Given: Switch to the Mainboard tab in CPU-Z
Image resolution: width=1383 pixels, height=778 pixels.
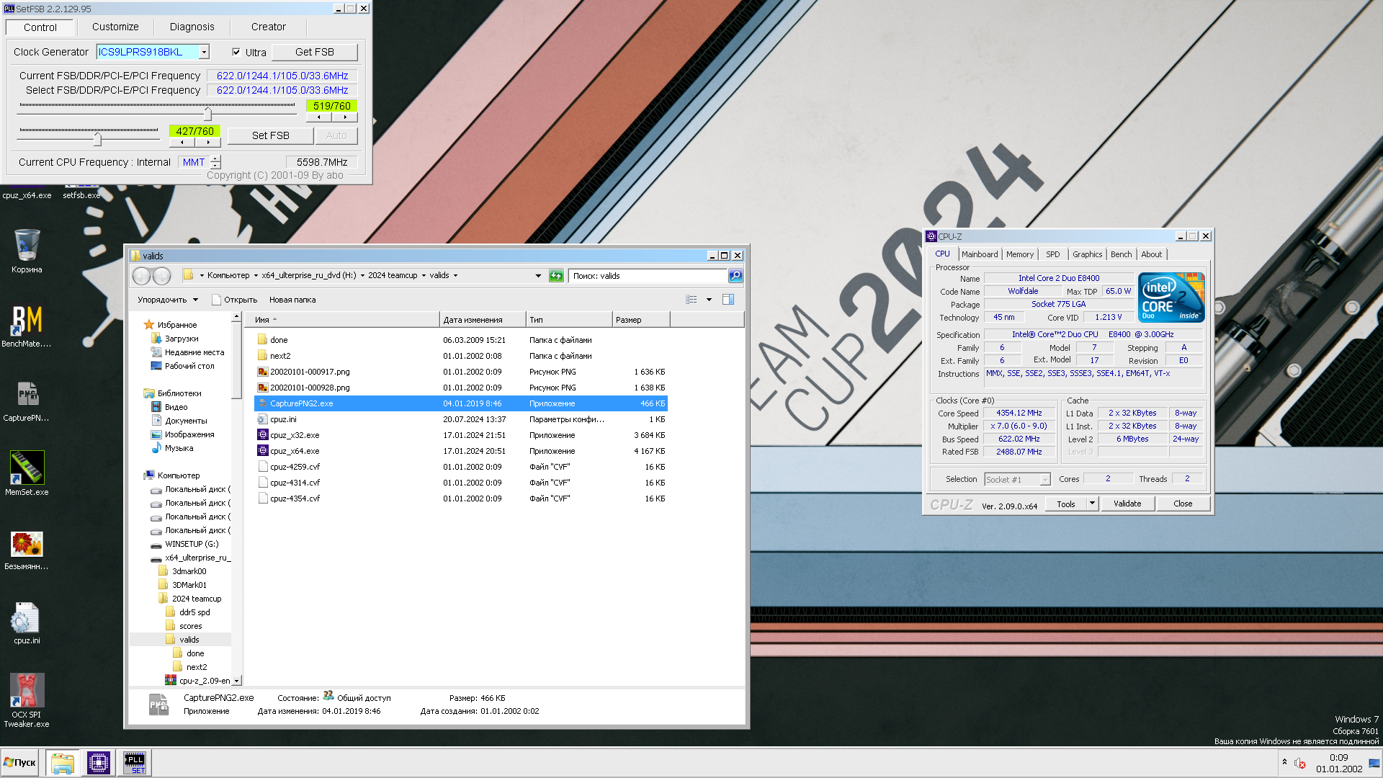Looking at the screenshot, I should [980, 254].
